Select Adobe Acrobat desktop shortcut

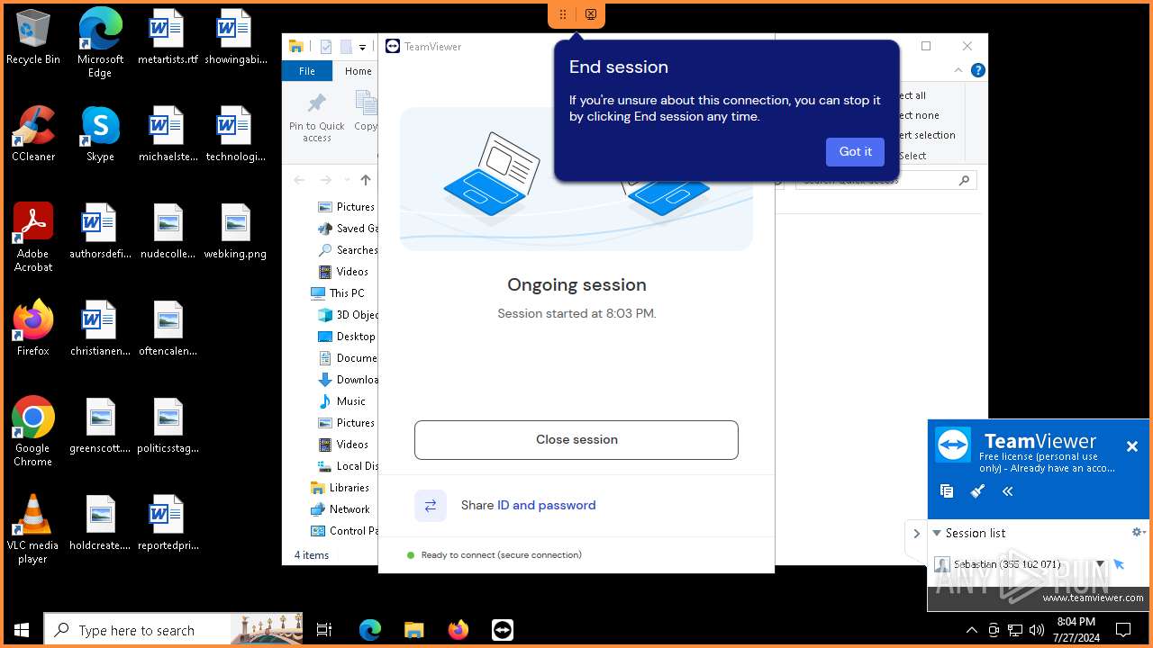(33, 238)
